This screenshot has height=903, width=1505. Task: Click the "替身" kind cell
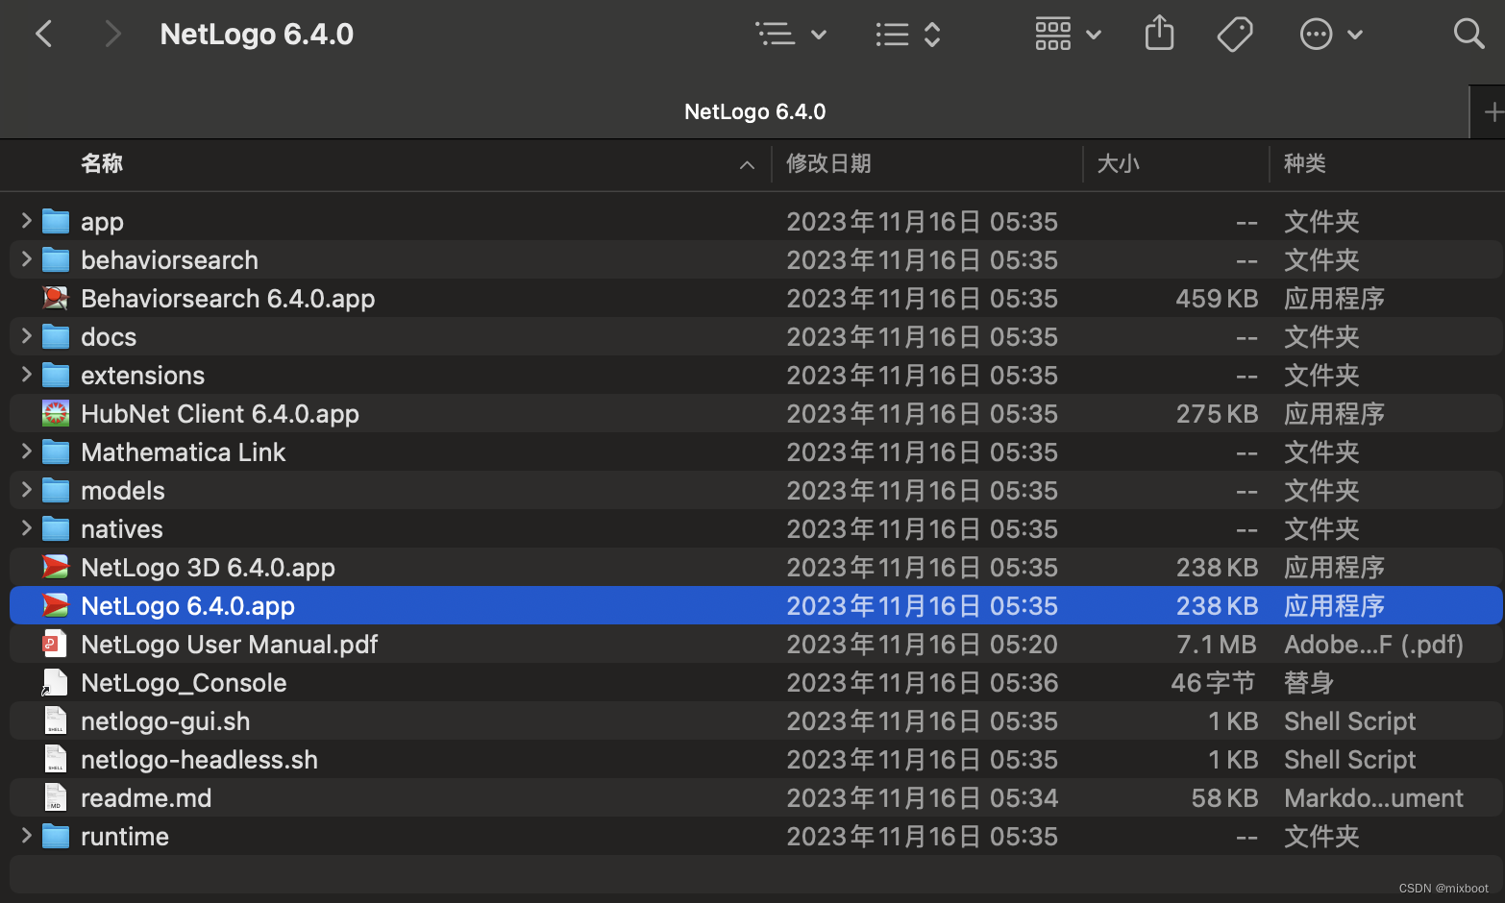(x=1309, y=683)
